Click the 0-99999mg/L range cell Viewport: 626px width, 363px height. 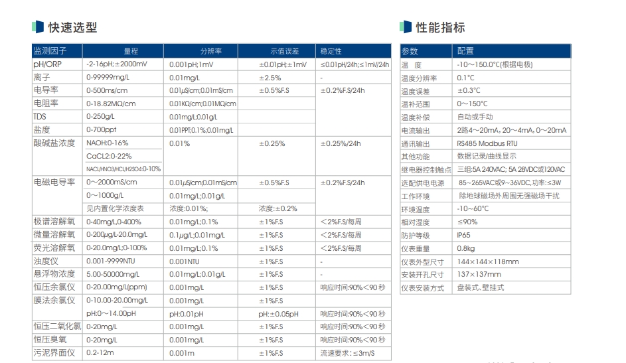108,78
